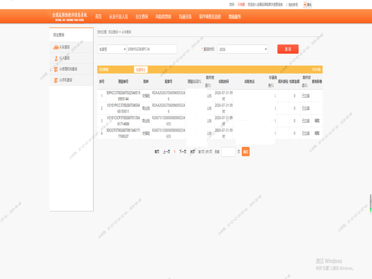Screen dimensions: 372x279
Task: Click the 出险时间 column header
Action: (x=224, y=81)
